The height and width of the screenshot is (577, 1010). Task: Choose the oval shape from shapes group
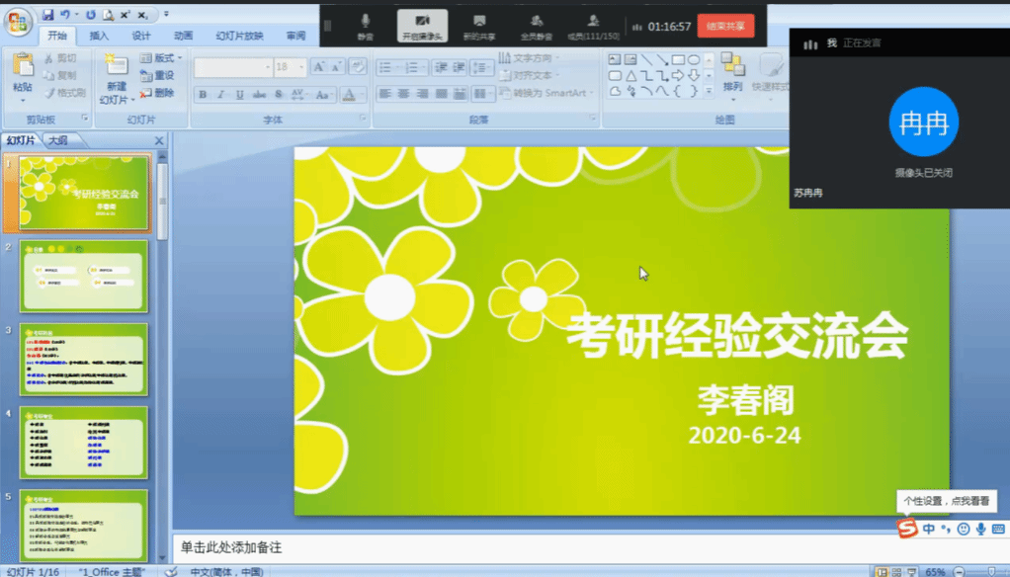[694, 61]
